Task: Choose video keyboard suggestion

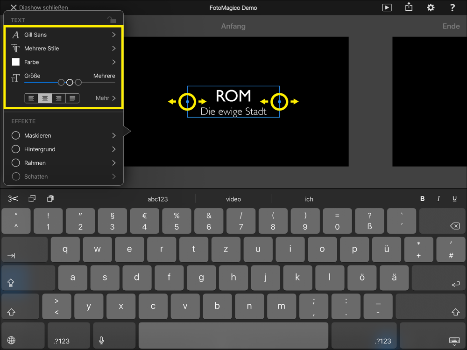Action: click(233, 199)
